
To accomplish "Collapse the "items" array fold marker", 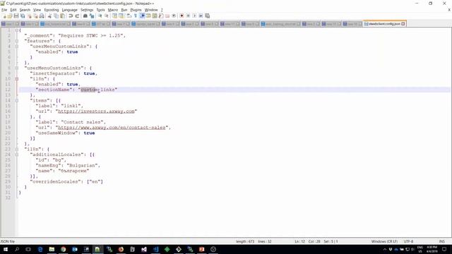I will pyautogui.click(x=17, y=100).
